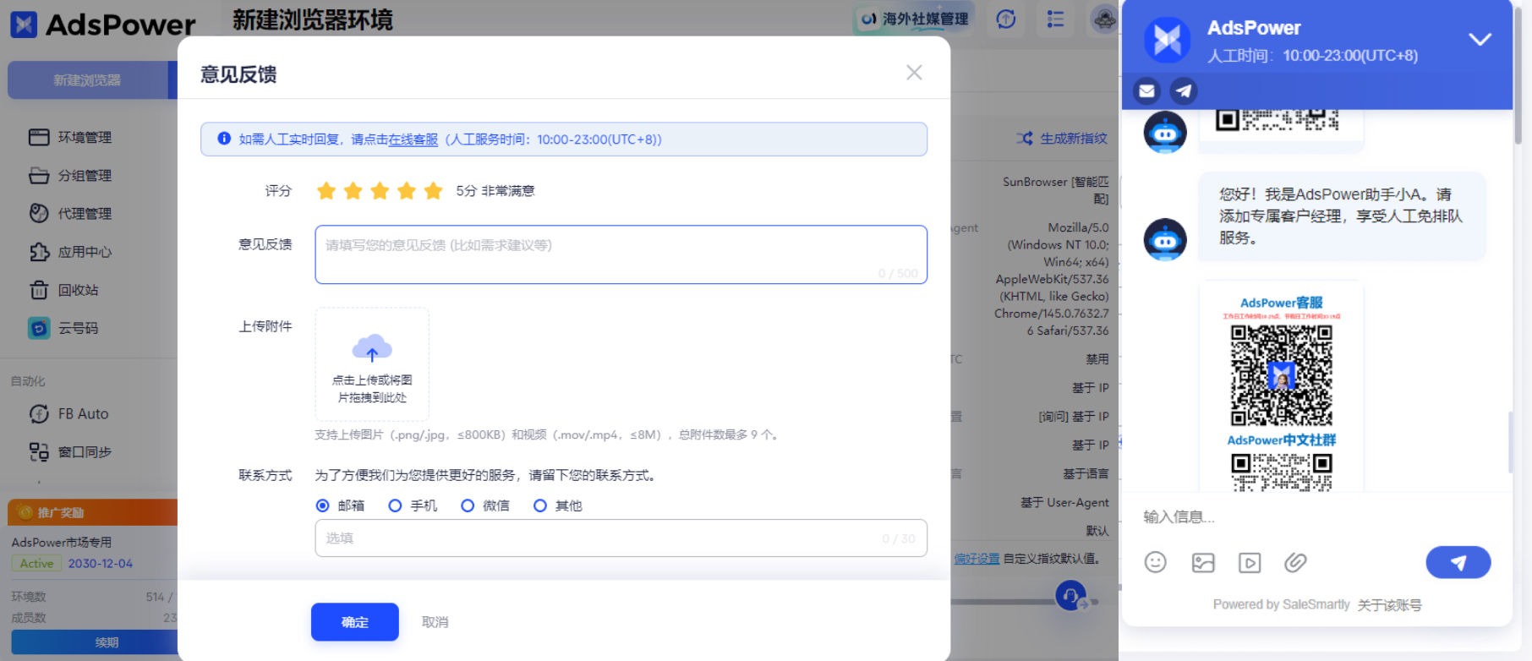Click the cloud upload attachment box
This screenshot has height=661, width=1532.
pyautogui.click(x=372, y=364)
